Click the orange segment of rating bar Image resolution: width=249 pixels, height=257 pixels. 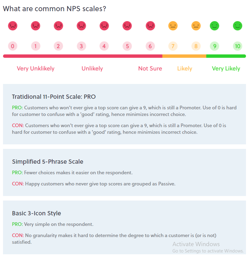184,56
